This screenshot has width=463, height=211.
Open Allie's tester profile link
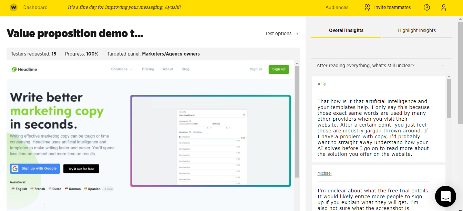321,84
